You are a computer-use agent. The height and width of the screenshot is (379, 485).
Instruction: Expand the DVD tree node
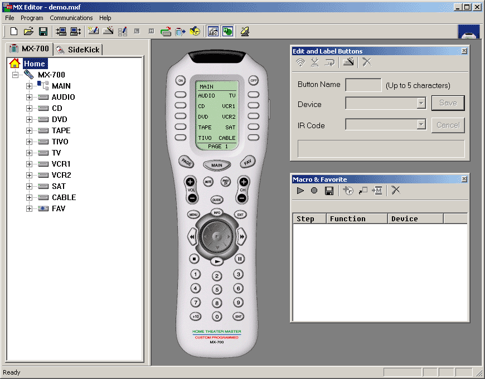29,119
